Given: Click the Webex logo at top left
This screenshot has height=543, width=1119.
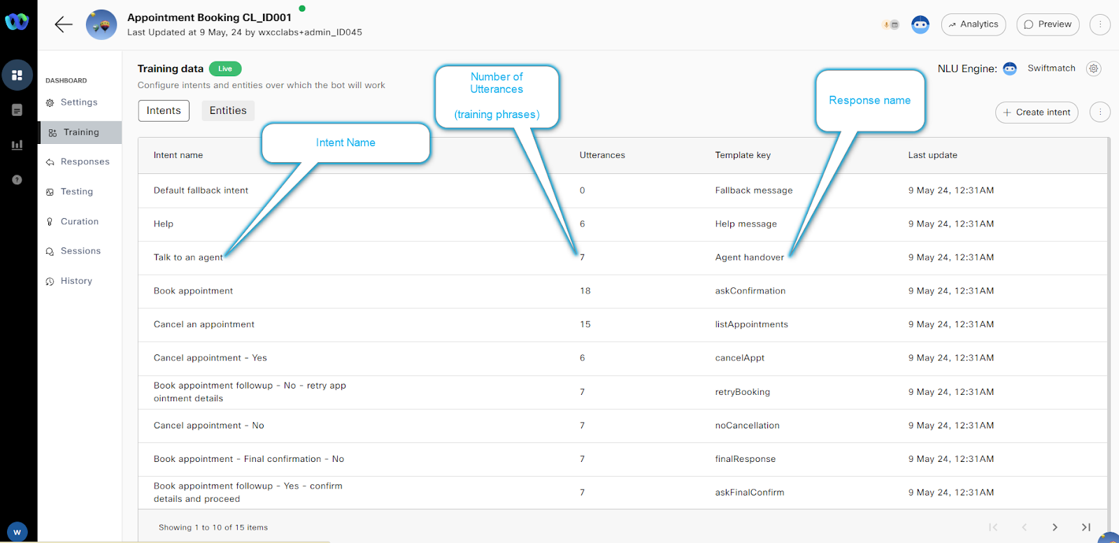Looking at the screenshot, I should coord(17,22).
